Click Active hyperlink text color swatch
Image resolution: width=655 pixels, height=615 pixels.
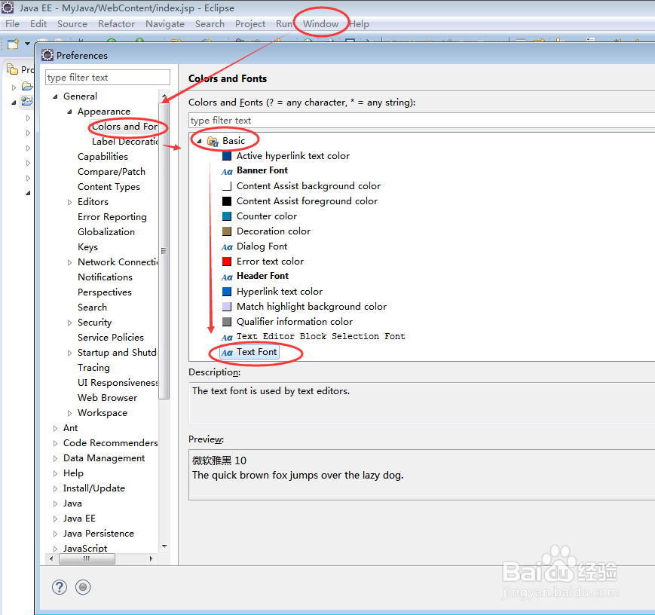(227, 156)
